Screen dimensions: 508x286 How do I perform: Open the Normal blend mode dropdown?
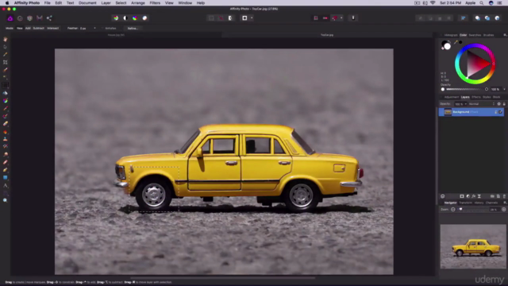482,104
